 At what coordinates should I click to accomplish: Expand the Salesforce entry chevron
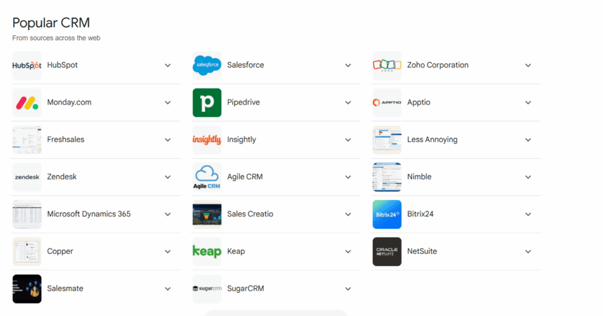(348, 65)
